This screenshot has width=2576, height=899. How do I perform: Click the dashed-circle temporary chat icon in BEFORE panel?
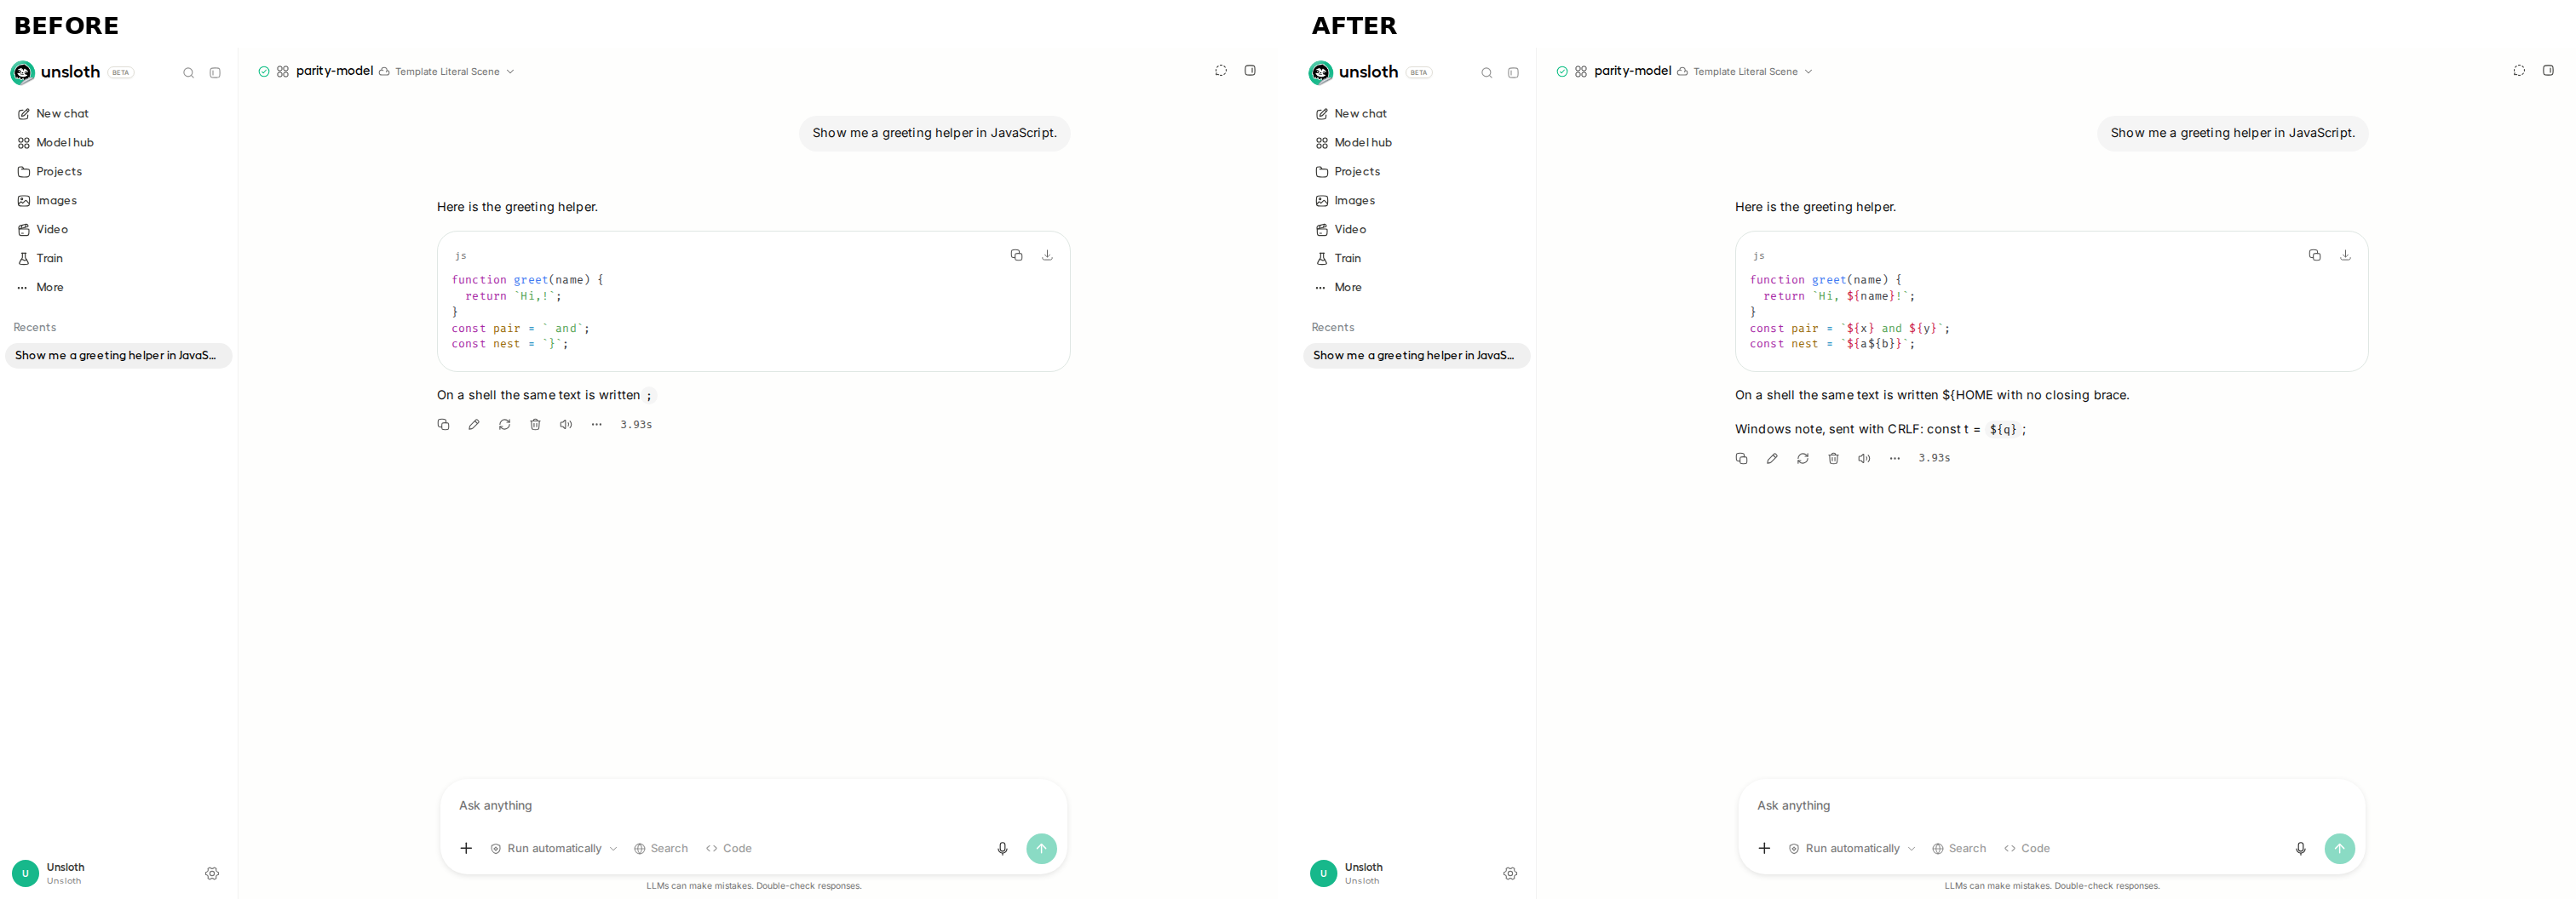[x=1221, y=71]
